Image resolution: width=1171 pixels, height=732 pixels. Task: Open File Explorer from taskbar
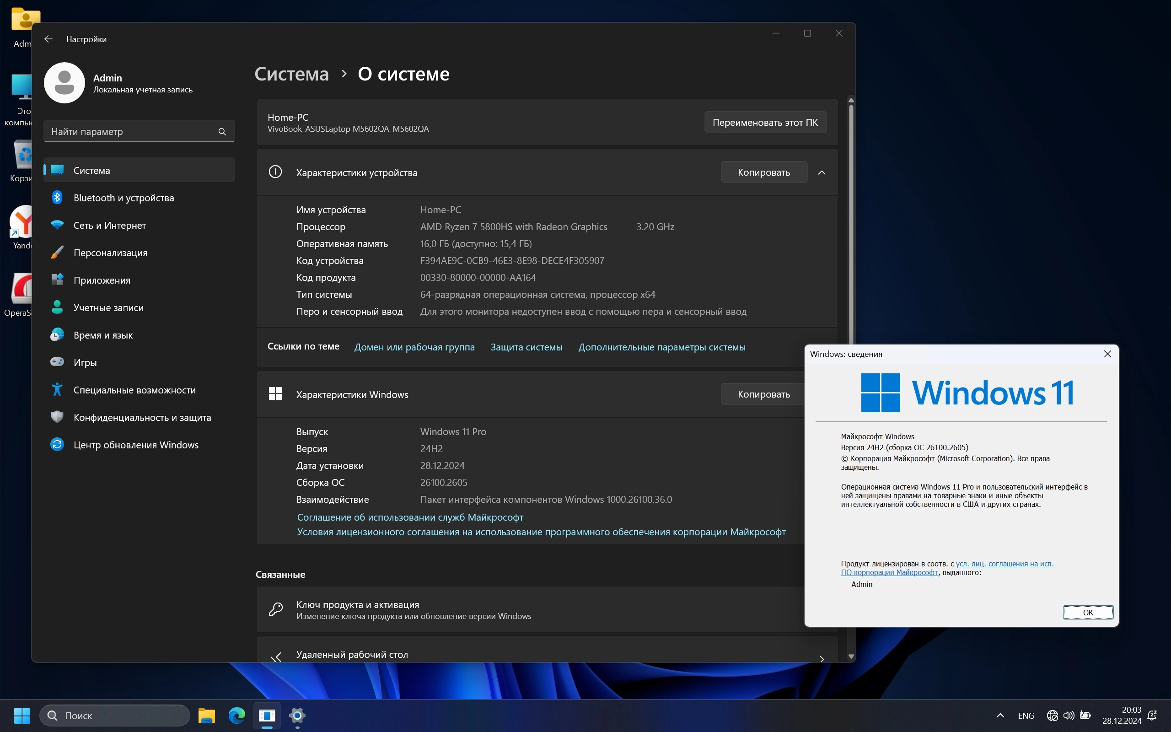[x=207, y=715]
